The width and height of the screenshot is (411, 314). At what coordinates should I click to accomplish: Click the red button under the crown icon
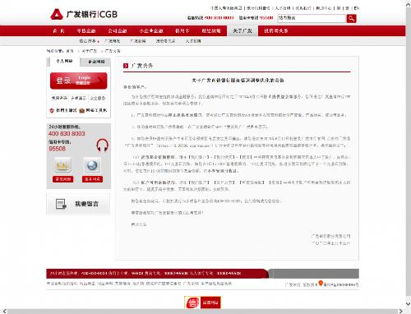62,179
